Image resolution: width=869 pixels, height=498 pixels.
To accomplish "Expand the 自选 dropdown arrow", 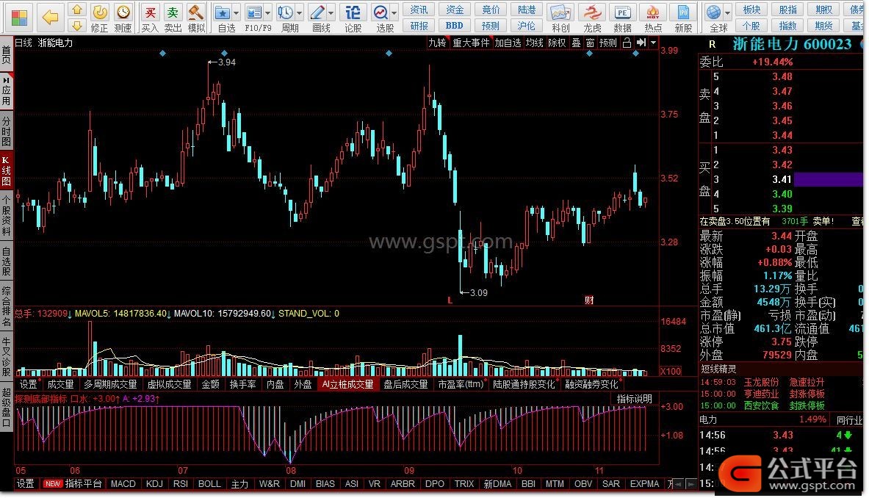I will pos(236,12).
